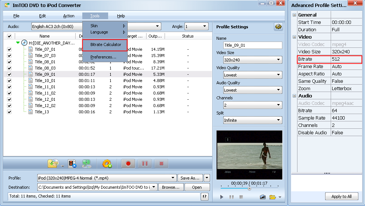Open the Profile dropdown list

173,178
